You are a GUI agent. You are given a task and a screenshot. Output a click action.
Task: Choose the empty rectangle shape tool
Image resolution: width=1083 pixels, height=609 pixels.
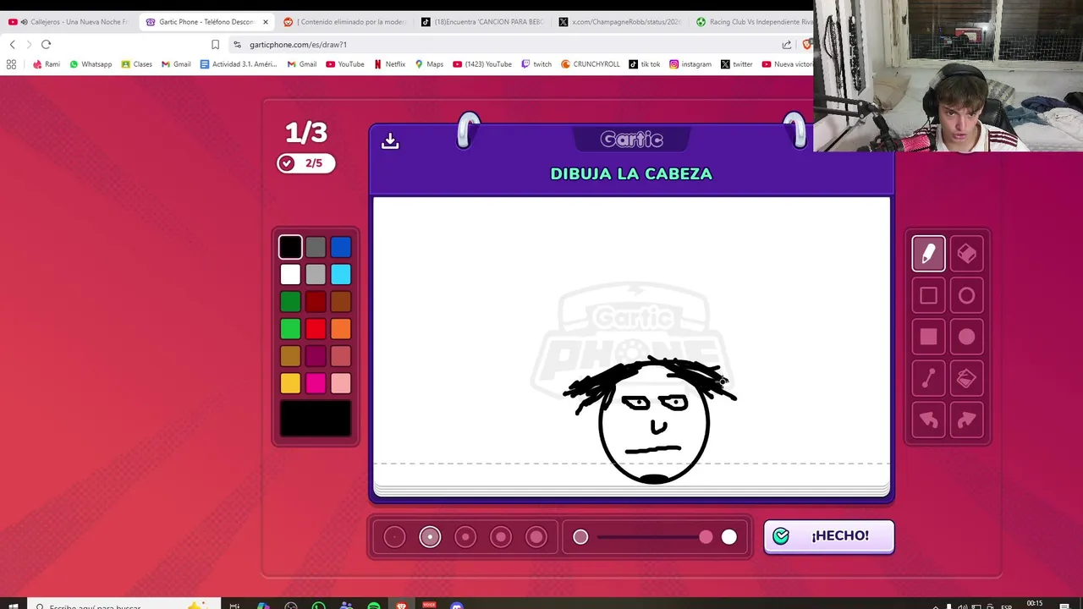(928, 295)
